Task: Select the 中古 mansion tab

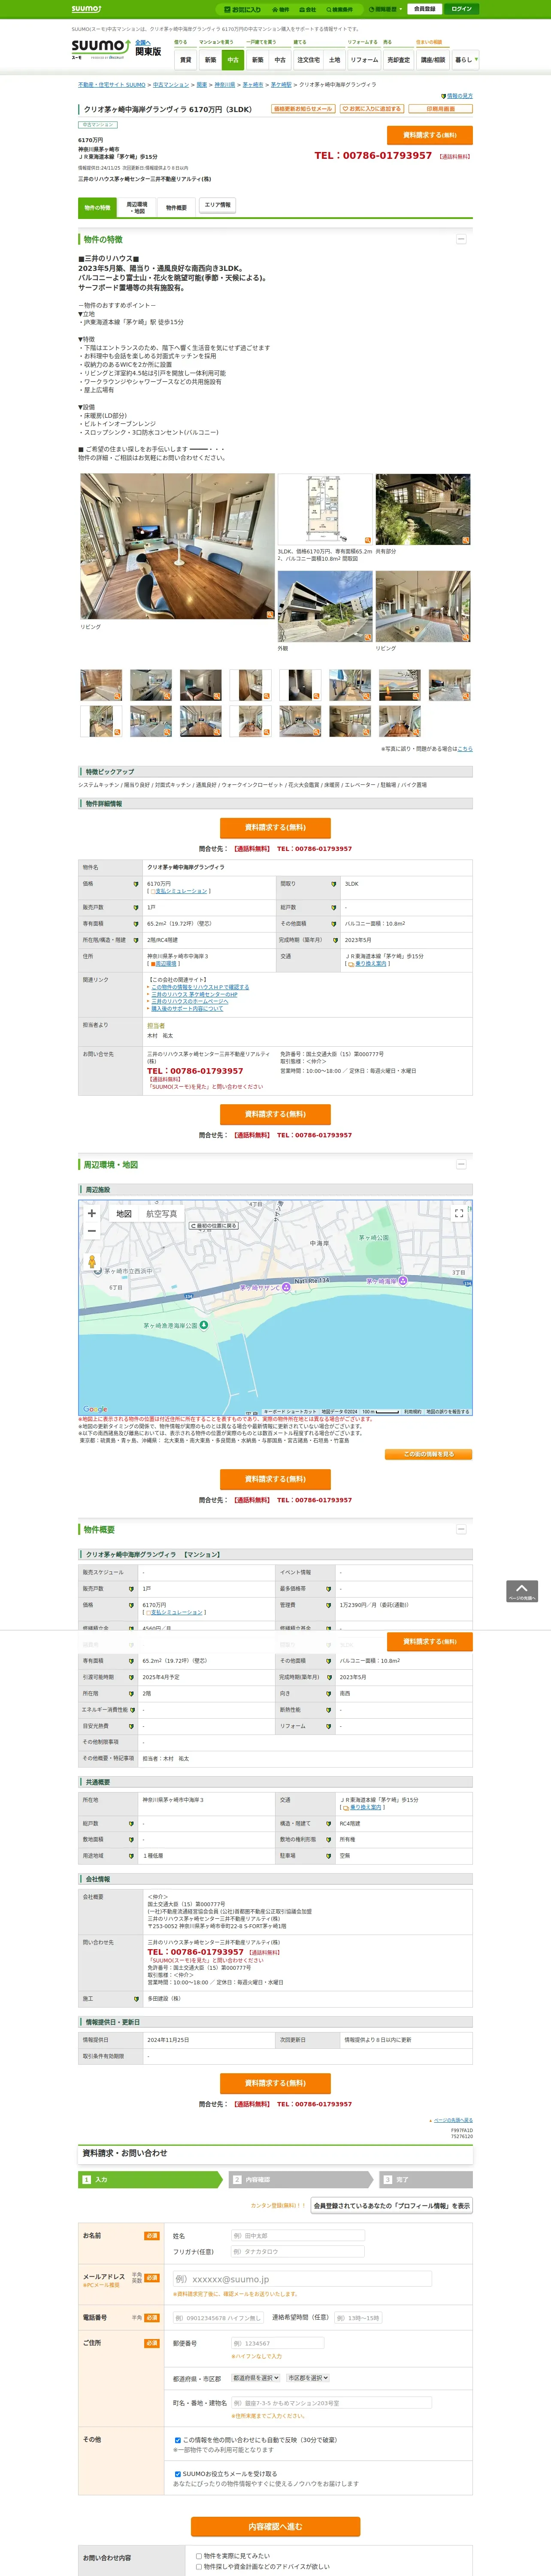Action: pos(233,60)
